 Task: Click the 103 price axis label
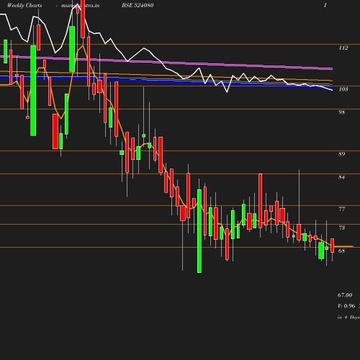tap(343, 89)
